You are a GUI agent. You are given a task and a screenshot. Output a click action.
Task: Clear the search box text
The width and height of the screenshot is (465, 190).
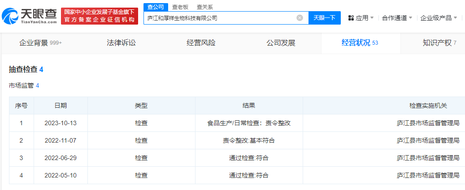(300, 18)
